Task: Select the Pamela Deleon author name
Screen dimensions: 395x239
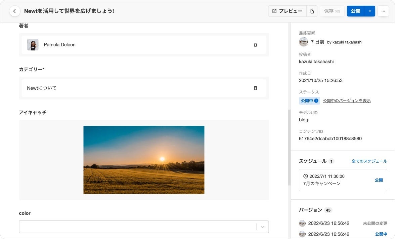Action: point(60,45)
